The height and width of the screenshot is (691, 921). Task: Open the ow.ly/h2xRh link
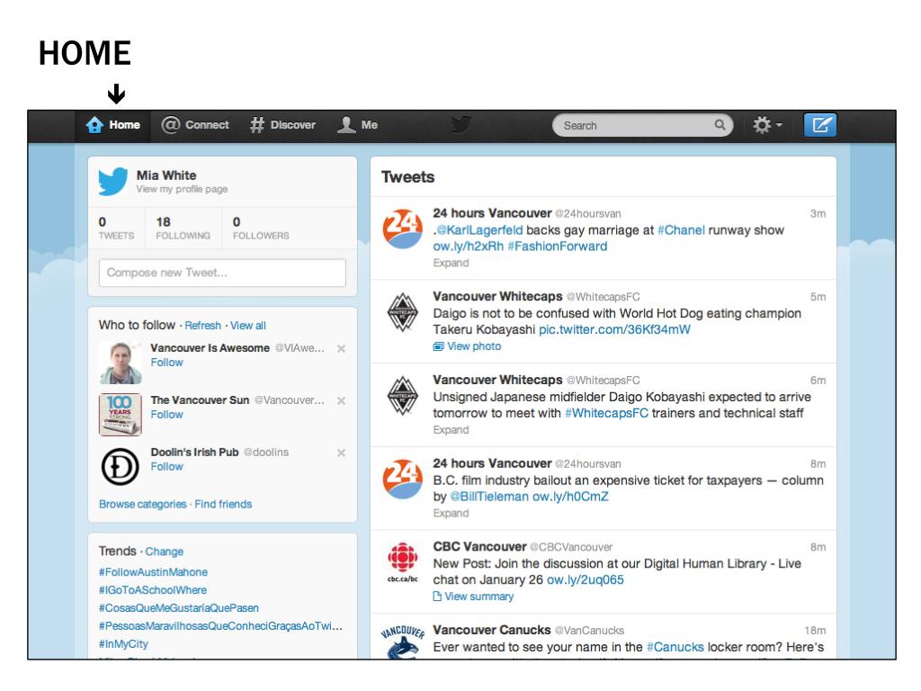pyautogui.click(x=468, y=247)
